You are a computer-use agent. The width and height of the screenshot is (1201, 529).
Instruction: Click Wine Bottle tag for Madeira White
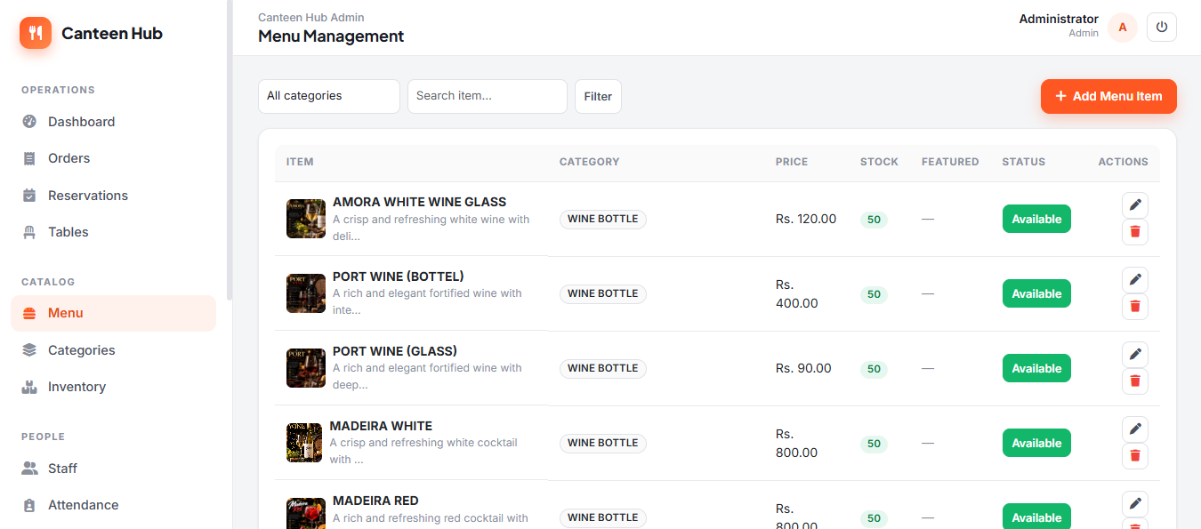pyautogui.click(x=603, y=443)
